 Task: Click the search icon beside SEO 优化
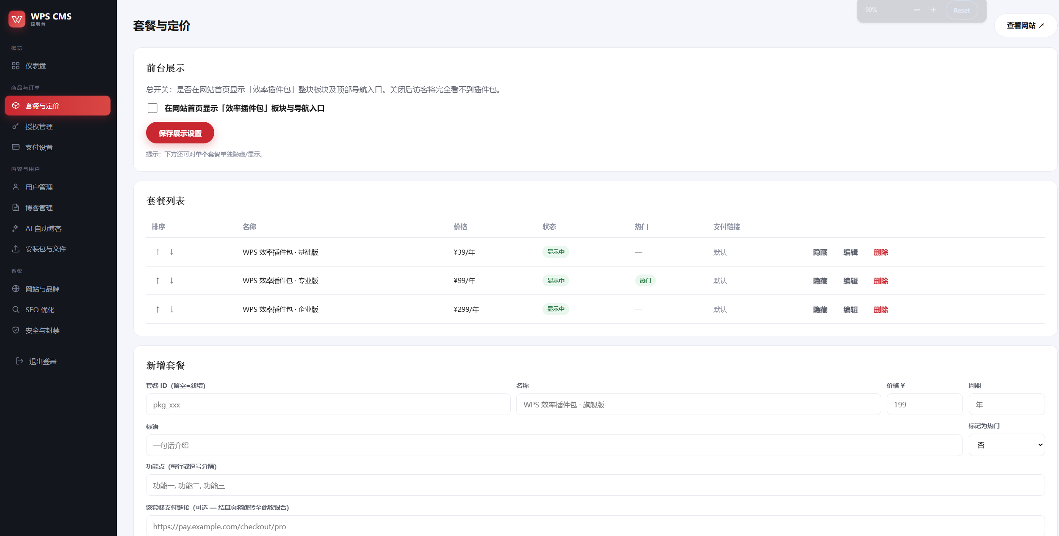tap(16, 309)
